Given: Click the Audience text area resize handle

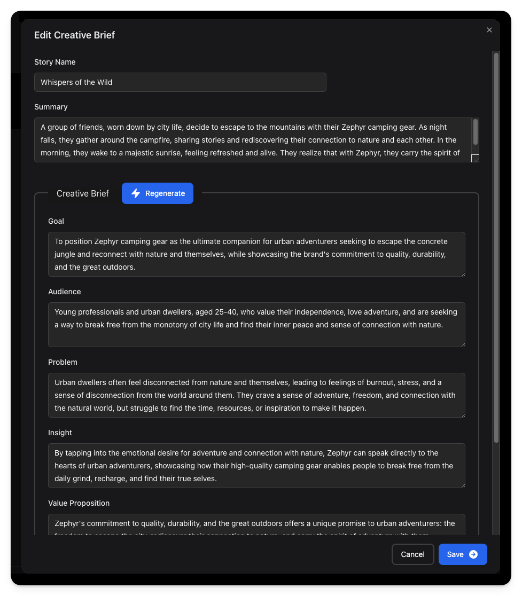Looking at the screenshot, I should point(463,344).
